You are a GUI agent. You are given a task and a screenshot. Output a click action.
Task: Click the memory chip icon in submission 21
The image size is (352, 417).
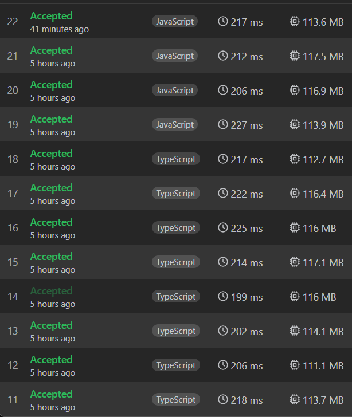tap(295, 56)
